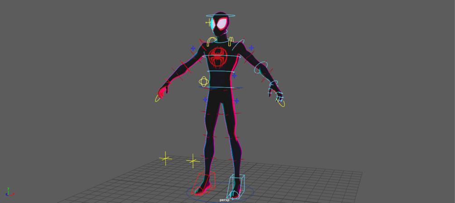Select the yellow oval control at the cyan-rigged hand
Image resolution: width=455 pixels, height=203 pixels.
pyautogui.click(x=282, y=103)
